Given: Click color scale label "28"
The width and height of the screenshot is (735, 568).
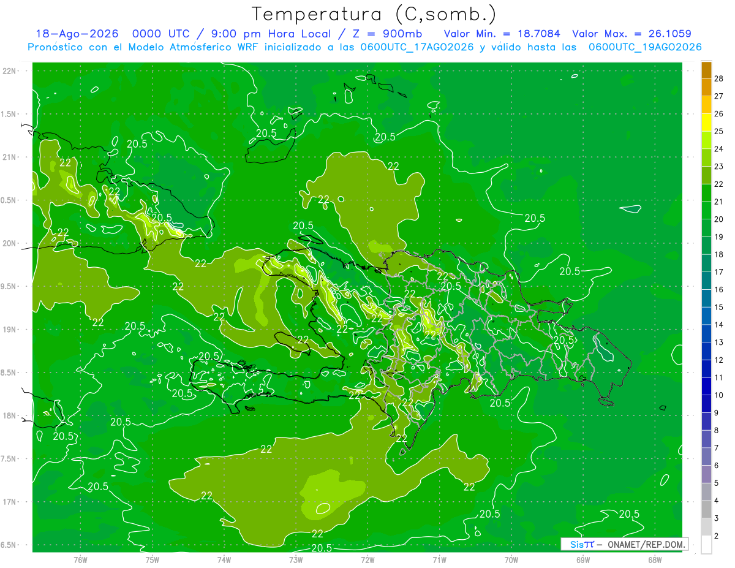Looking at the screenshot, I should pyautogui.click(x=718, y=78).
